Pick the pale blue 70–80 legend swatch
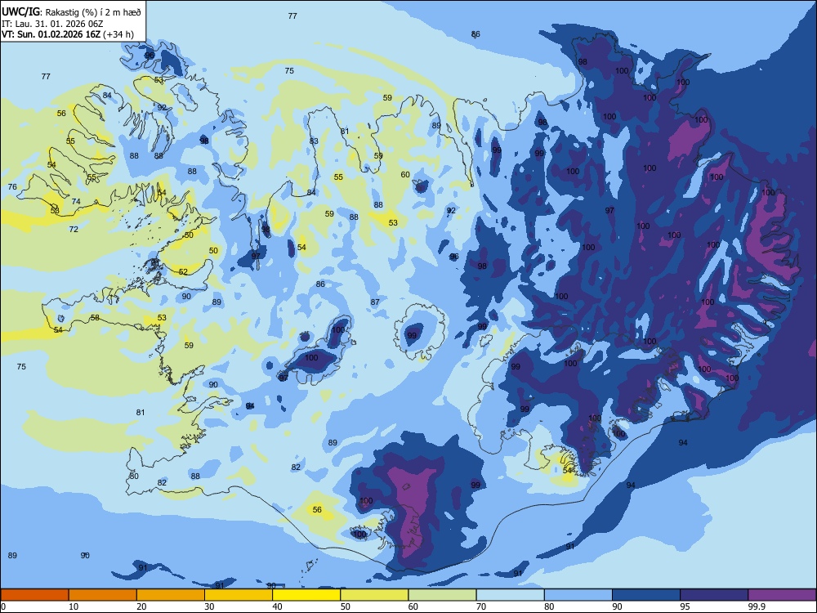Viewport: 817px width, 613px height. click(x=510, y=595)
